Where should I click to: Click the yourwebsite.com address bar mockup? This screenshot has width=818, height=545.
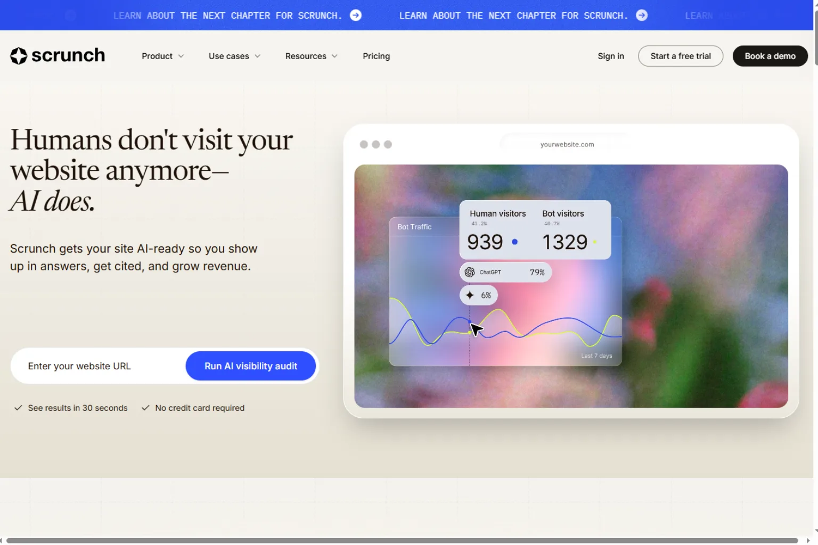tap(567, 144)
